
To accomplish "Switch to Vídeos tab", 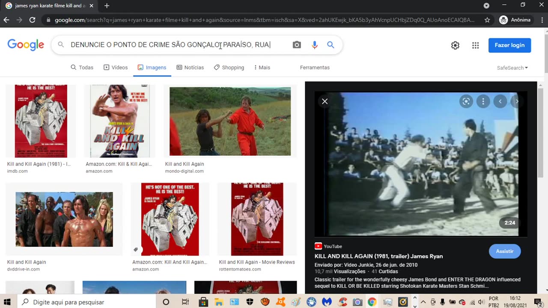I will click(116, 68).
